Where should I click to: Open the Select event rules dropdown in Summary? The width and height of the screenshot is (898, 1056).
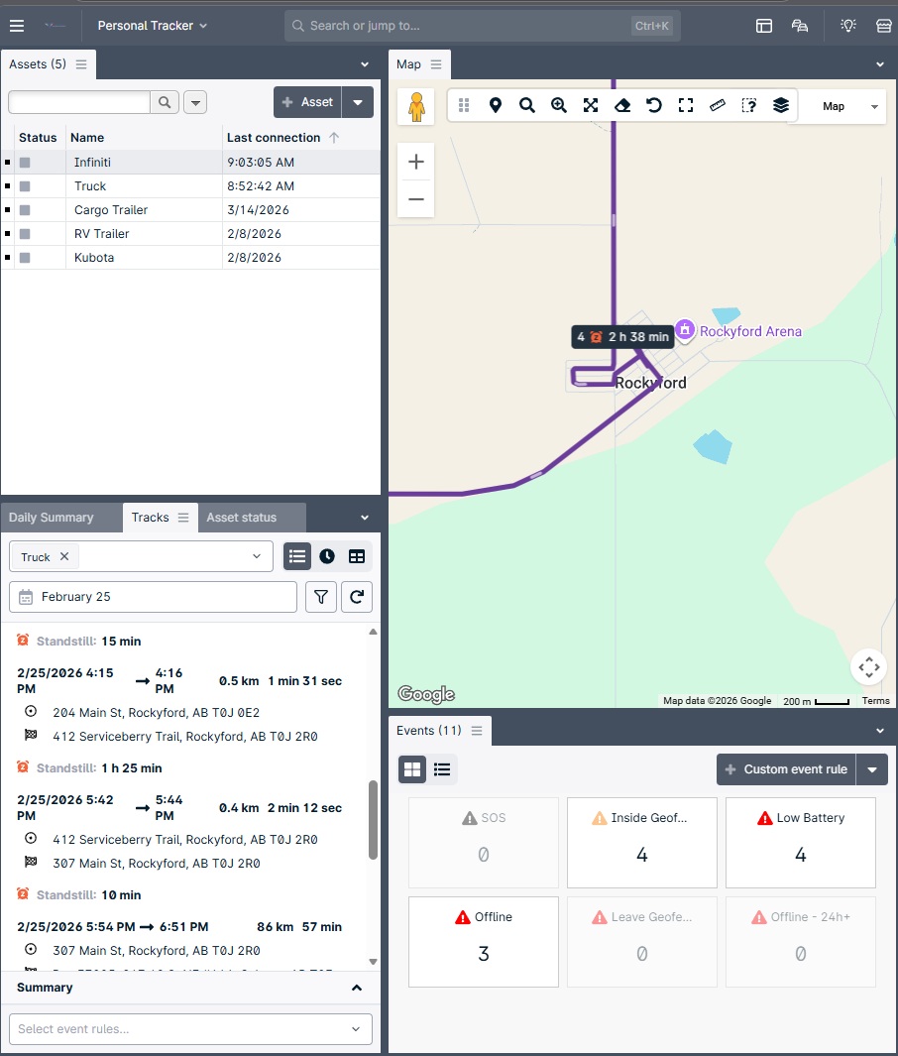[x=190, y=1028]
